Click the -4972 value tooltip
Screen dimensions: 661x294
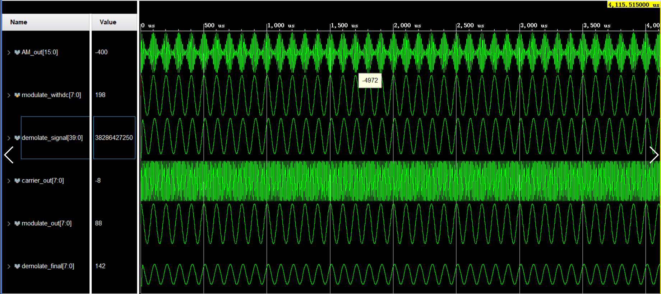coord(370,81)
